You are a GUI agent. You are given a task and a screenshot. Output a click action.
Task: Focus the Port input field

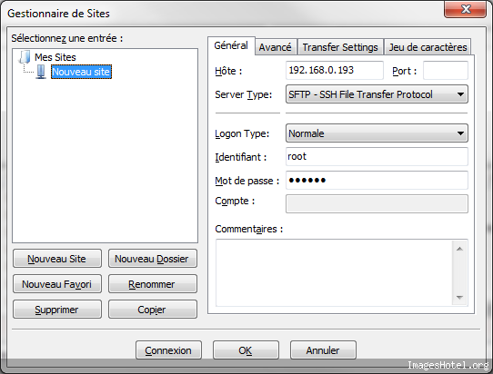(446, 70)
